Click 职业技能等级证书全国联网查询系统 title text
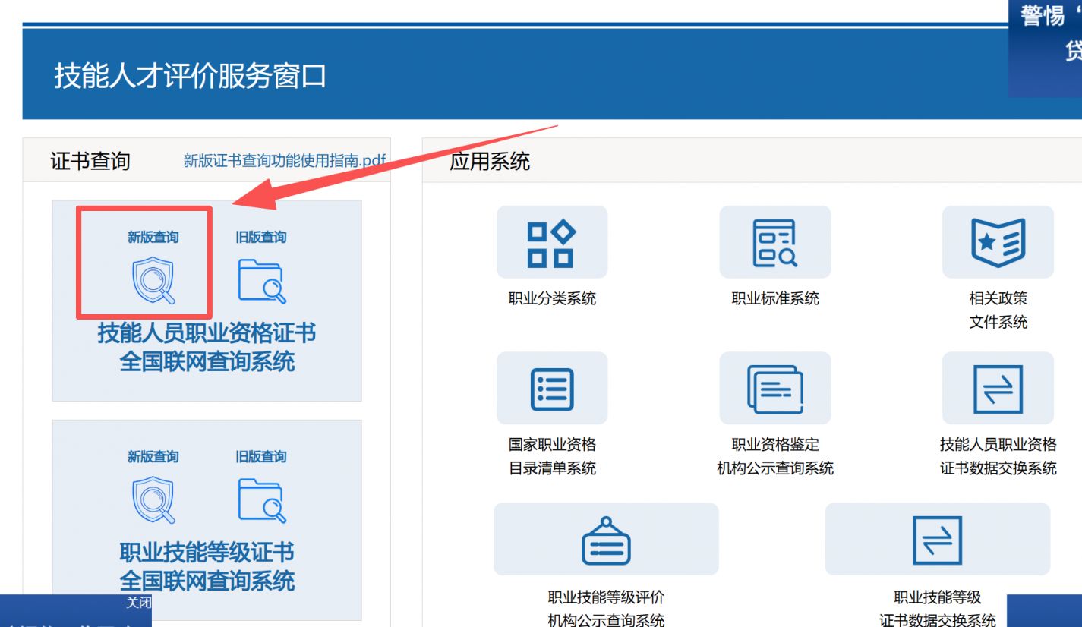1082x627 pixels. [x=207, y=566]
